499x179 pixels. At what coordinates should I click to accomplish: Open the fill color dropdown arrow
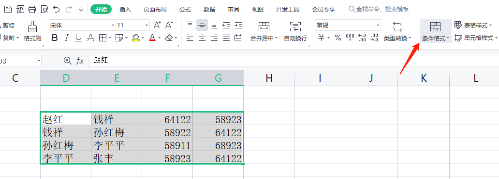point(143,38)
